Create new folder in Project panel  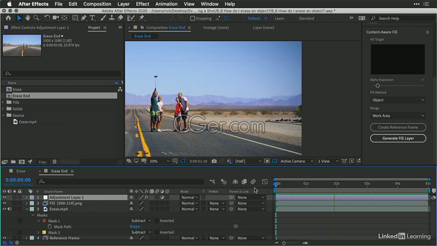[x=13, y=162]
